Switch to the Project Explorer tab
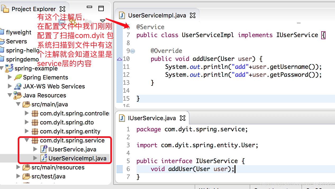335x189 pixels. 34,9
